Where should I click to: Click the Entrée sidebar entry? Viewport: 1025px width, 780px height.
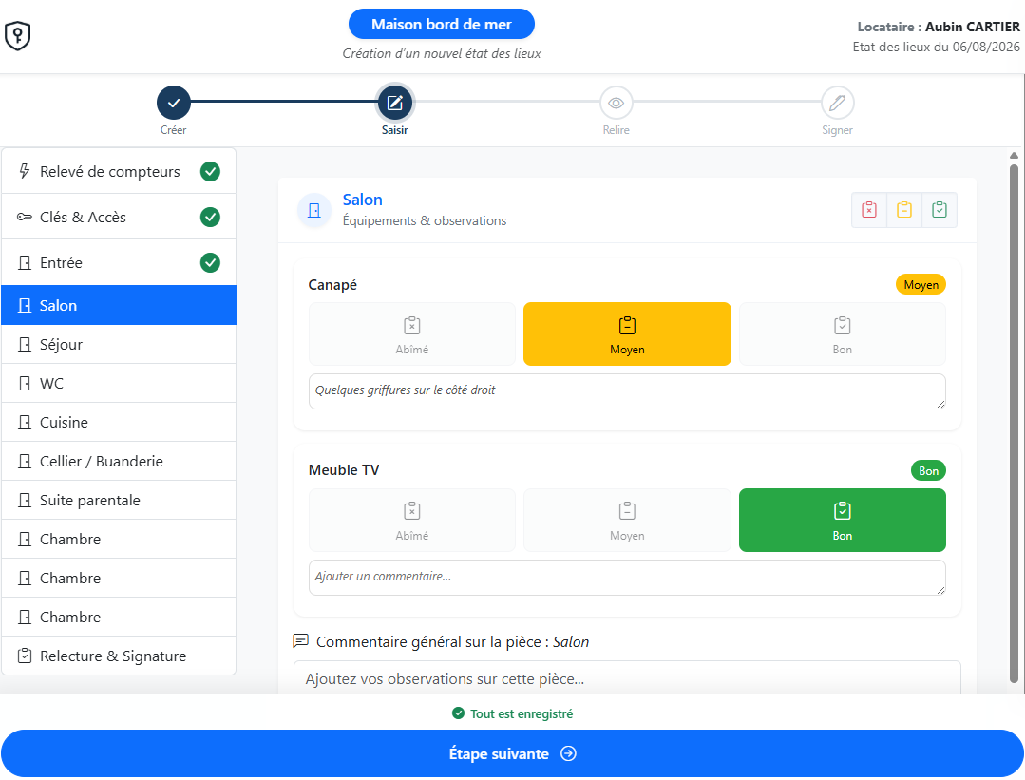pos(119,263)
